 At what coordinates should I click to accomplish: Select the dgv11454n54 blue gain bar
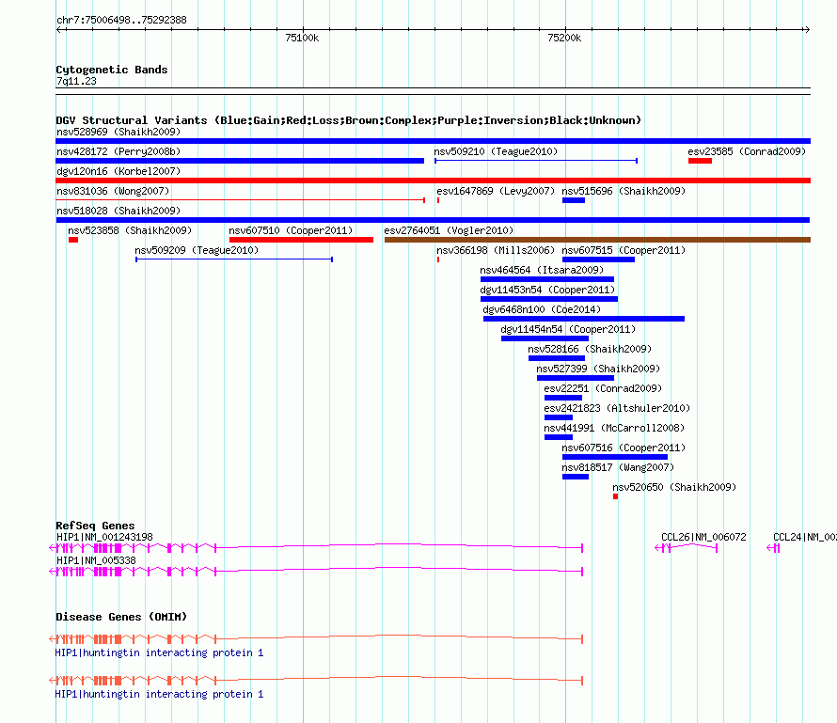point(545,338)
